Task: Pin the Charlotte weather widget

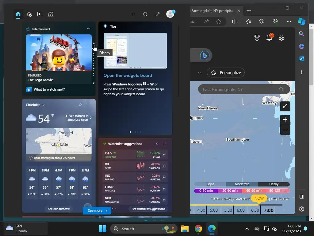Action: pos(80,105)
